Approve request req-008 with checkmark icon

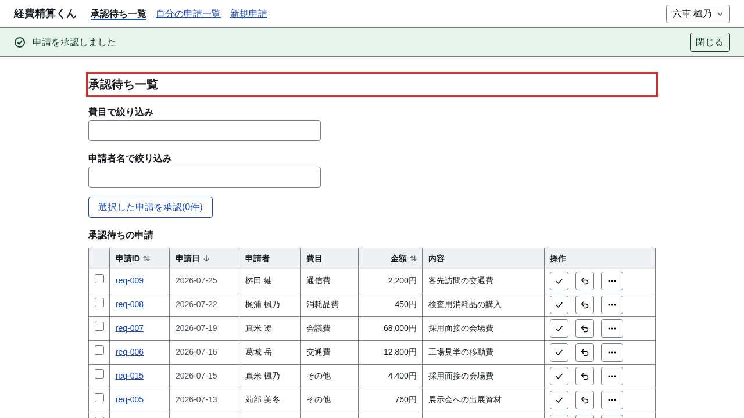click(559, 305)
